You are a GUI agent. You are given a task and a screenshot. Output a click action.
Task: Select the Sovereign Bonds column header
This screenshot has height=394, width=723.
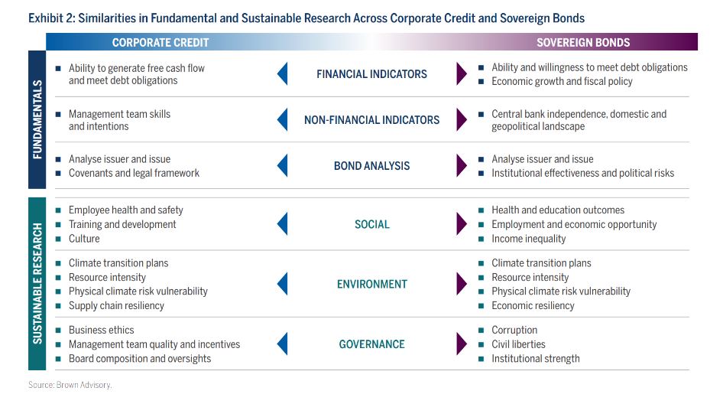pos(583,43)
